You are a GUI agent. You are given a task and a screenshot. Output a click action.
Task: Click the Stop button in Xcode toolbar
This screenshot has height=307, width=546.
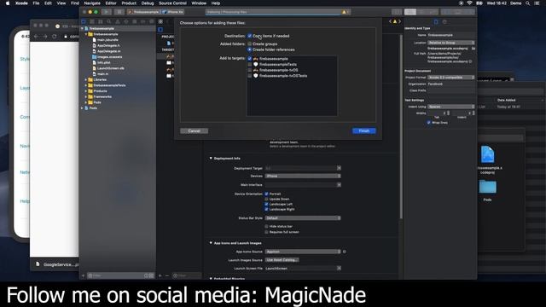(119, 12)
